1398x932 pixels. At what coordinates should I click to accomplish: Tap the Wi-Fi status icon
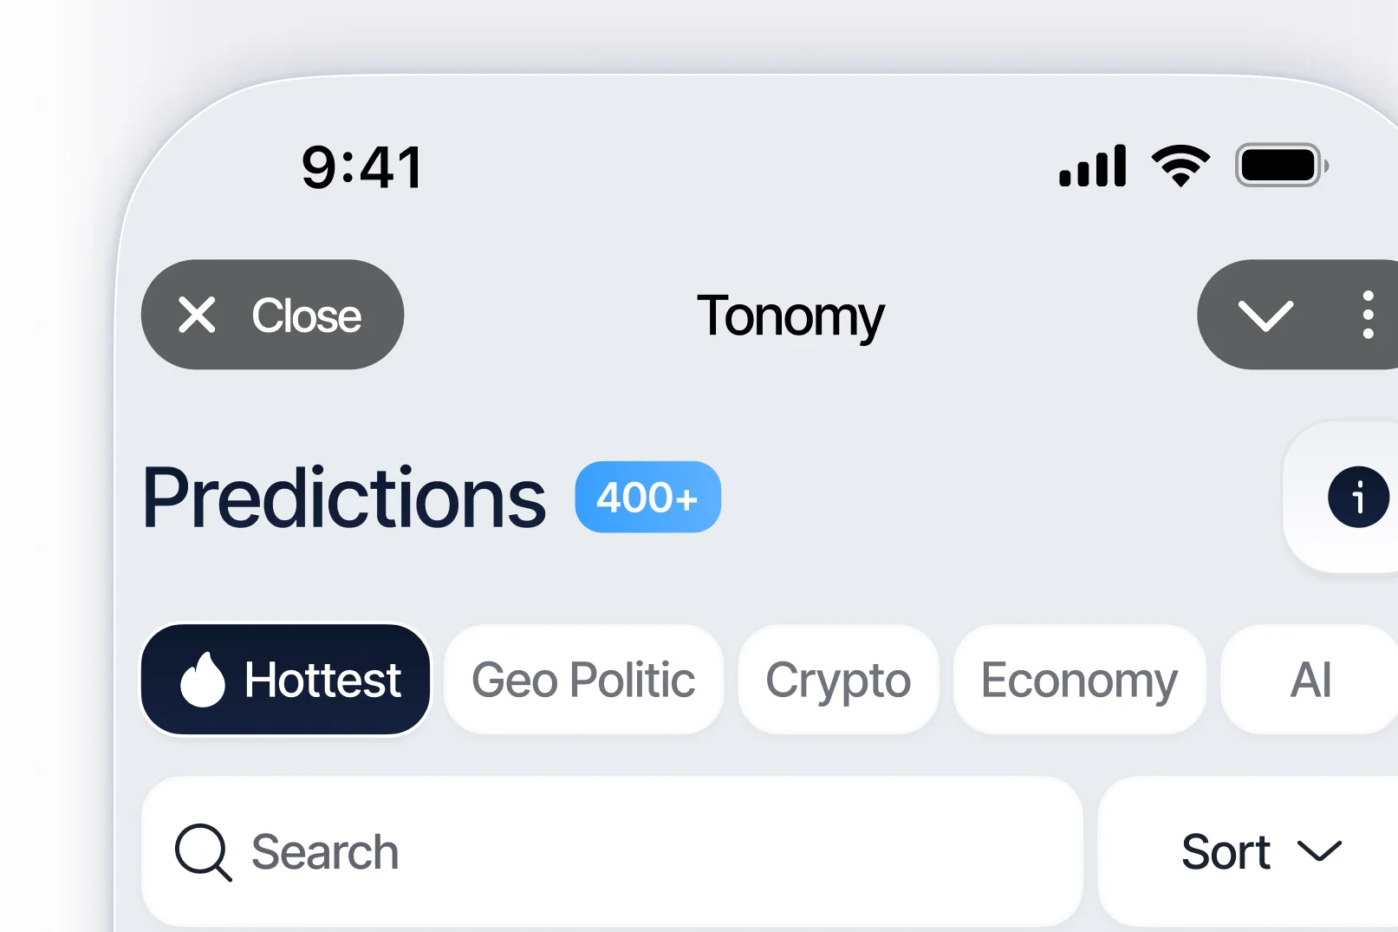click(1180, 166)
